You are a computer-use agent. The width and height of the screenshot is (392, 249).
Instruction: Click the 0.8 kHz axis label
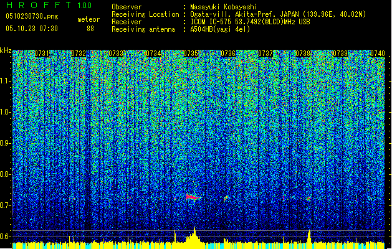(6, 174)
